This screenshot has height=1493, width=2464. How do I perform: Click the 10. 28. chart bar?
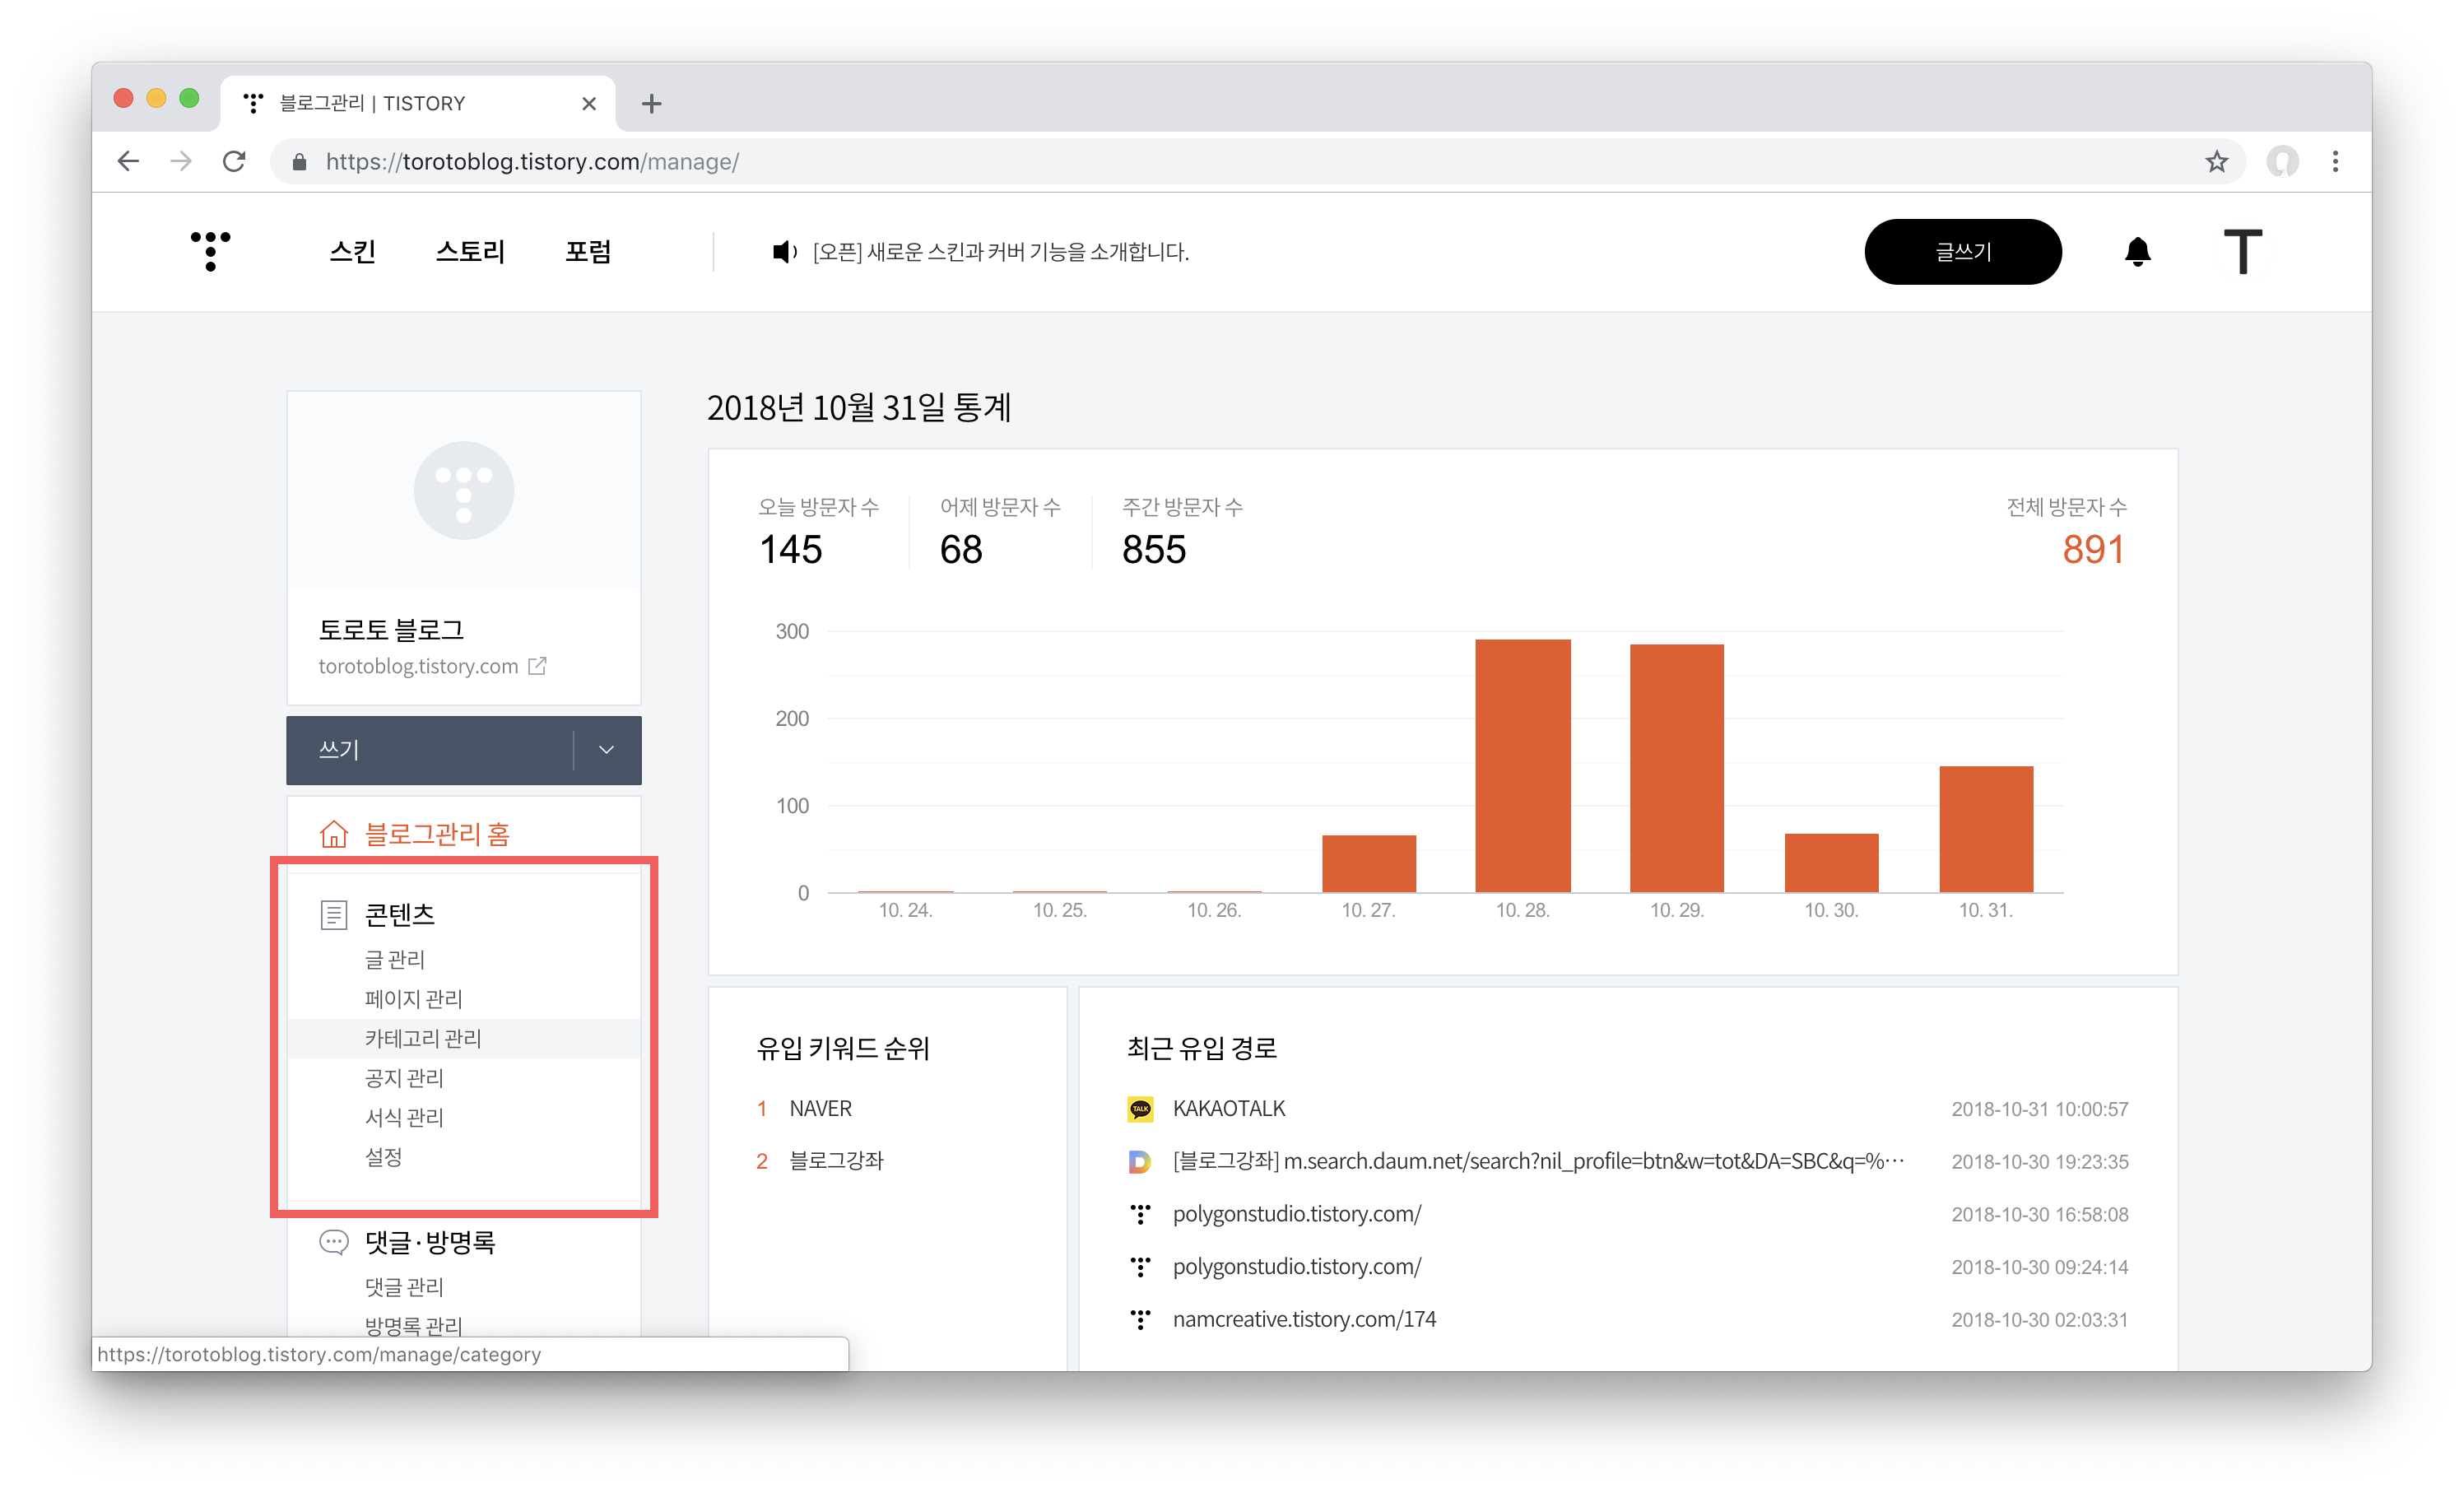pyautogui.click(x=1522, y=766)
